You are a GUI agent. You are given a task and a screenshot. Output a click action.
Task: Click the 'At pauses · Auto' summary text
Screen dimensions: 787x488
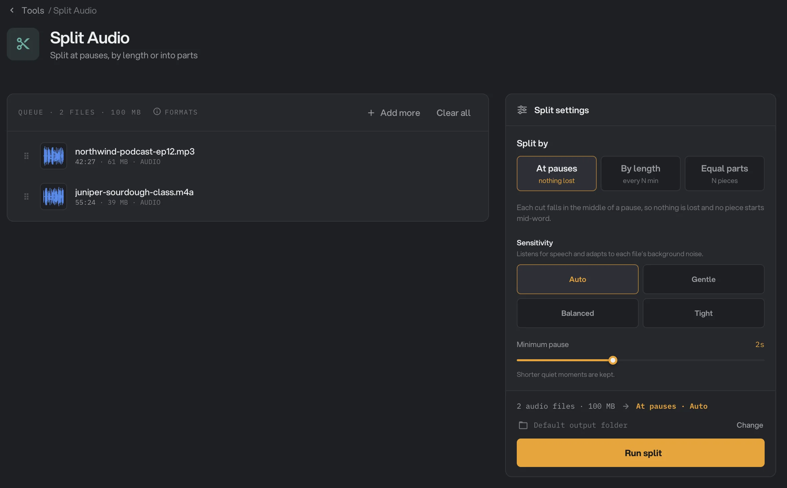pos(672,406)
